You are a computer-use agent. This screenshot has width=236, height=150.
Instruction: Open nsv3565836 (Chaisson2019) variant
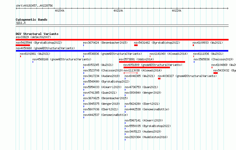213,59
